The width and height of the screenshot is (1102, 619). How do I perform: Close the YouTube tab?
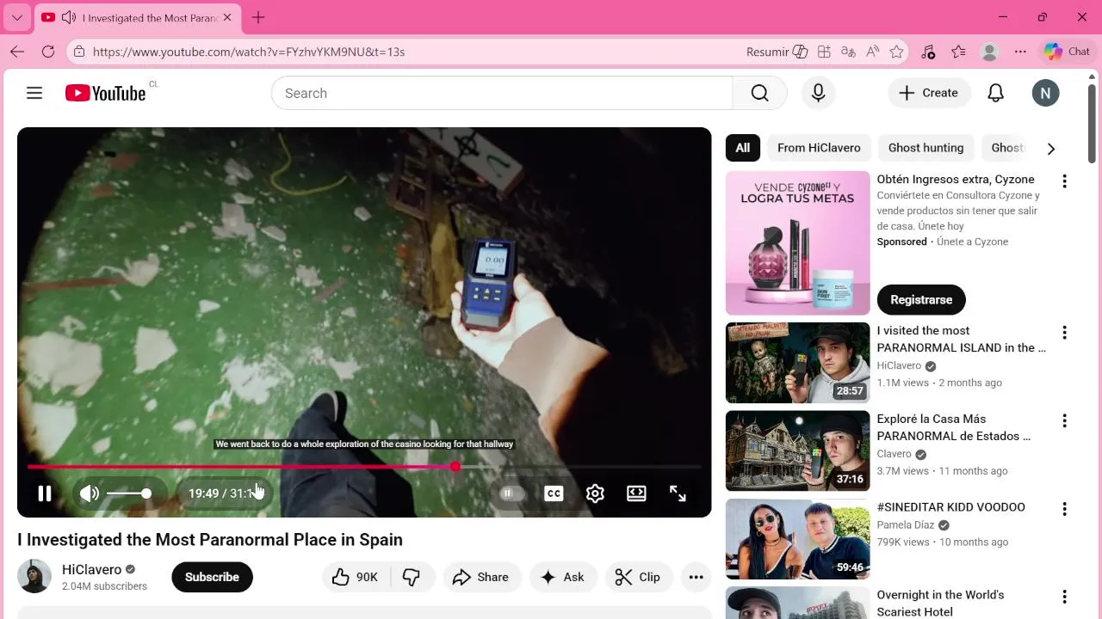[x=227, y=17]
